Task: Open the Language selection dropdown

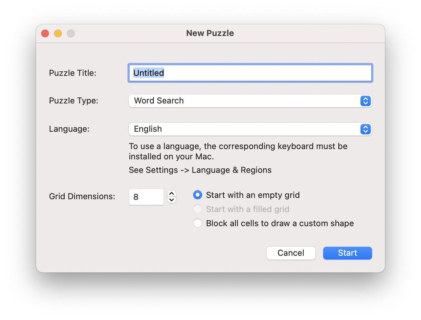Action: click(x=250, y=129)
